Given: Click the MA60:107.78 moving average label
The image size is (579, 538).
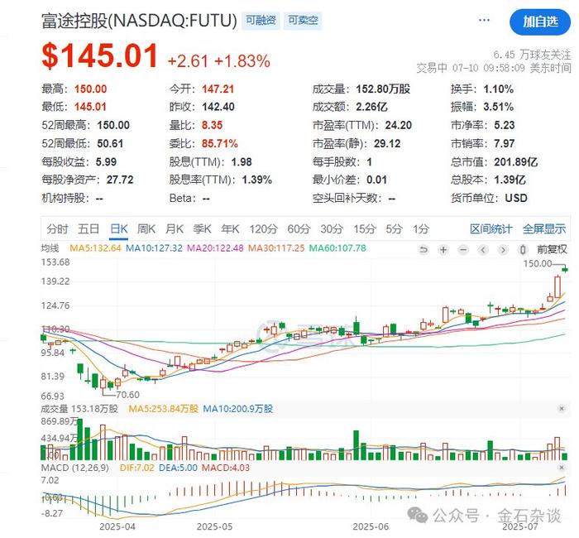Looking at the screenshot, I should 337,248.
